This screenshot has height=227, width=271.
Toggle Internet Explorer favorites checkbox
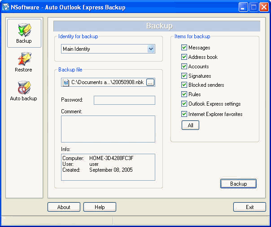tap(184, 114)
